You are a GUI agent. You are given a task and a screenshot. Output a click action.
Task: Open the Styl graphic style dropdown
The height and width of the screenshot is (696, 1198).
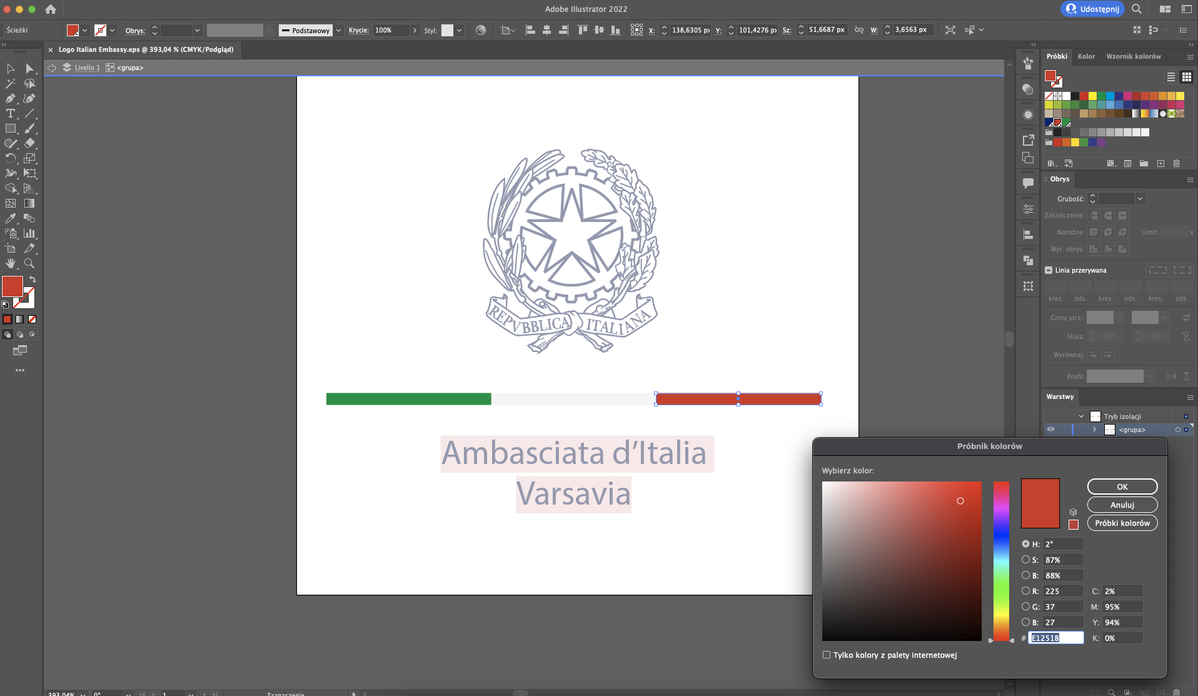[459, 30]
